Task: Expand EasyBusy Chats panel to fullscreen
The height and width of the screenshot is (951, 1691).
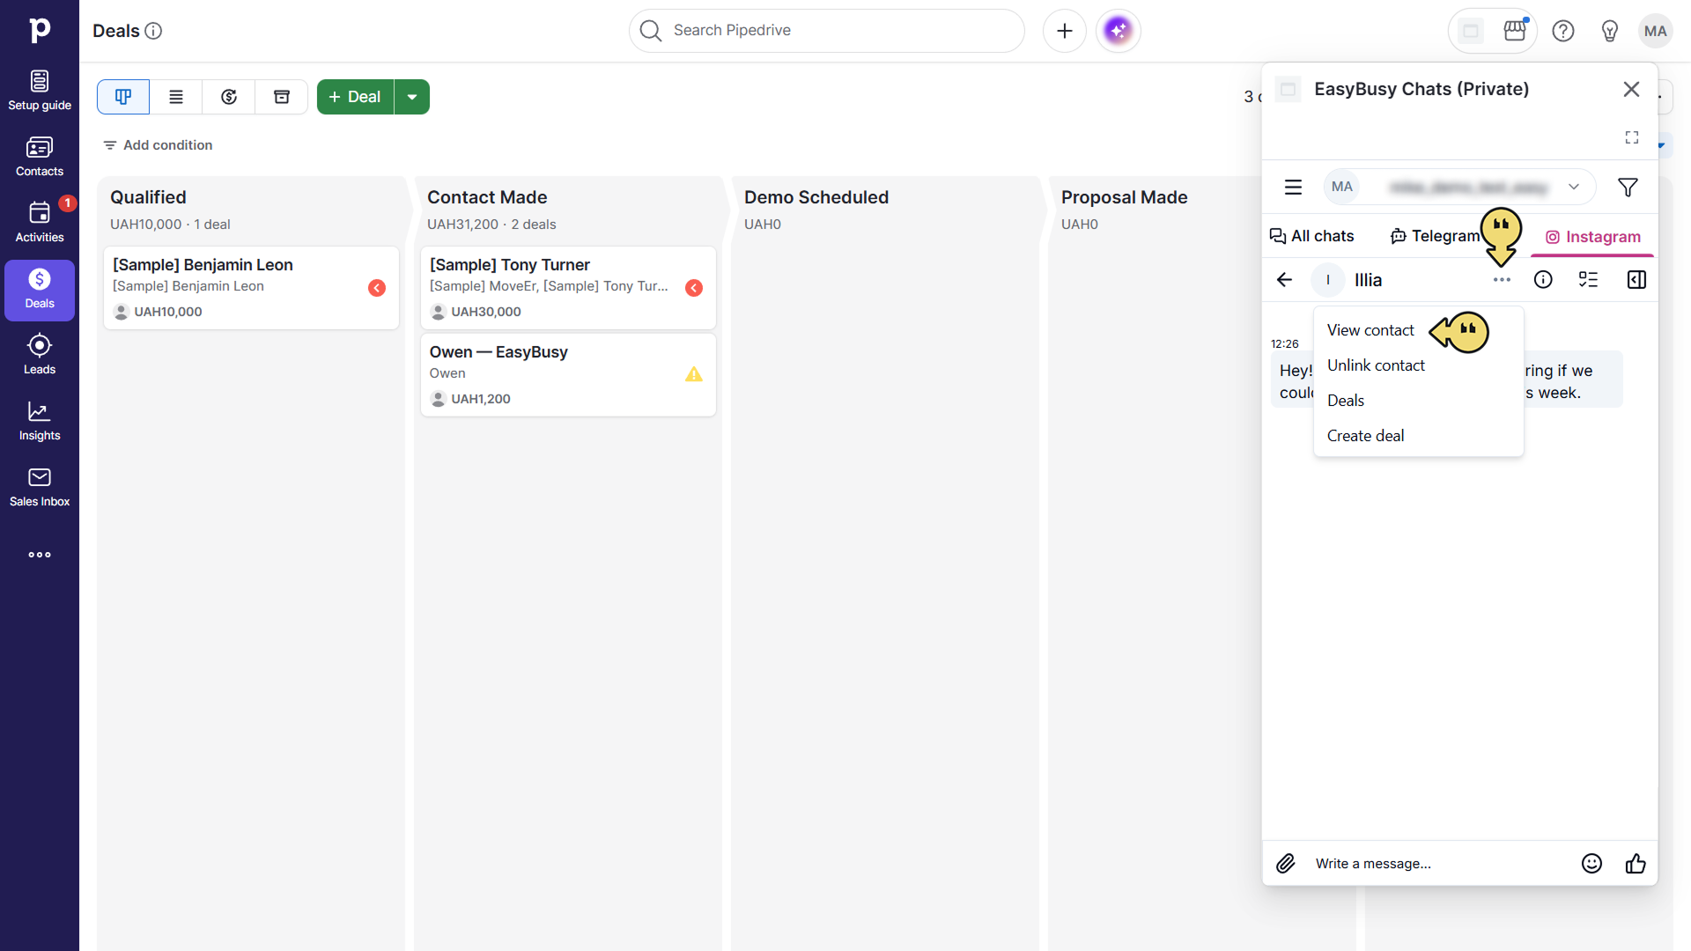Action: 1632,137
